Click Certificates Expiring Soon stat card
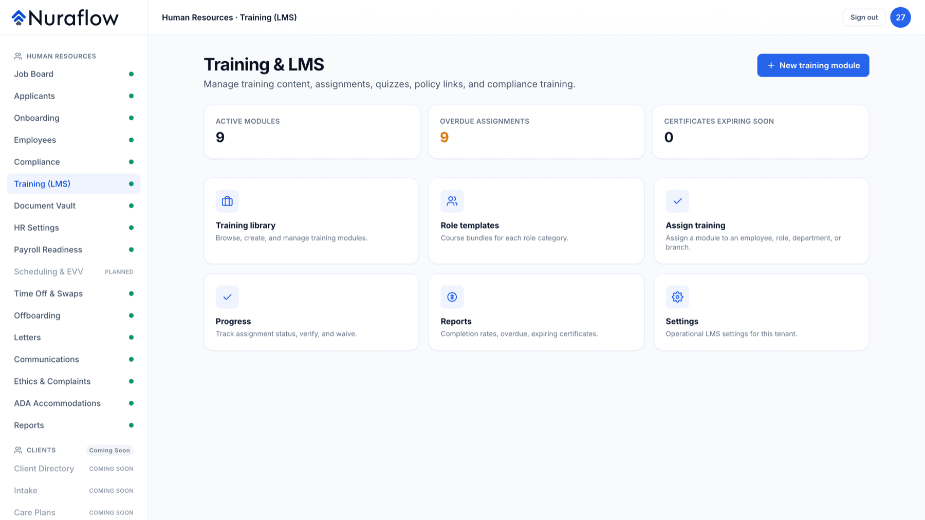The image size is (925, 520). point(761,132)
